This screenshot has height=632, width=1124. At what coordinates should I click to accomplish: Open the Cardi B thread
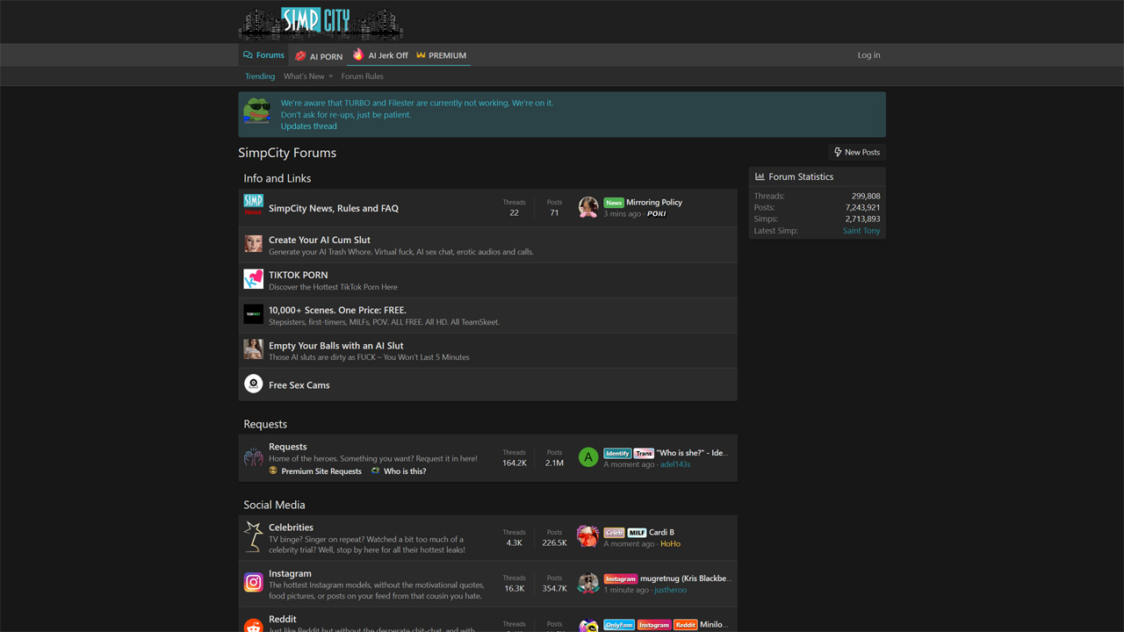point(662,532)
